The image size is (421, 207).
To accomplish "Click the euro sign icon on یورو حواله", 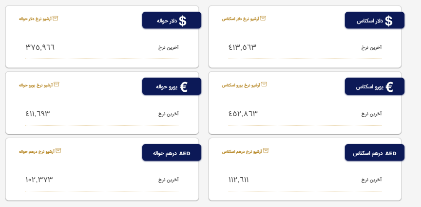I will tap(183, 87).
